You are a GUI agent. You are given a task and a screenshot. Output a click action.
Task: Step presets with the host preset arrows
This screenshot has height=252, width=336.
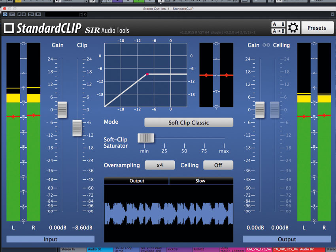click(x=81, y=14)
